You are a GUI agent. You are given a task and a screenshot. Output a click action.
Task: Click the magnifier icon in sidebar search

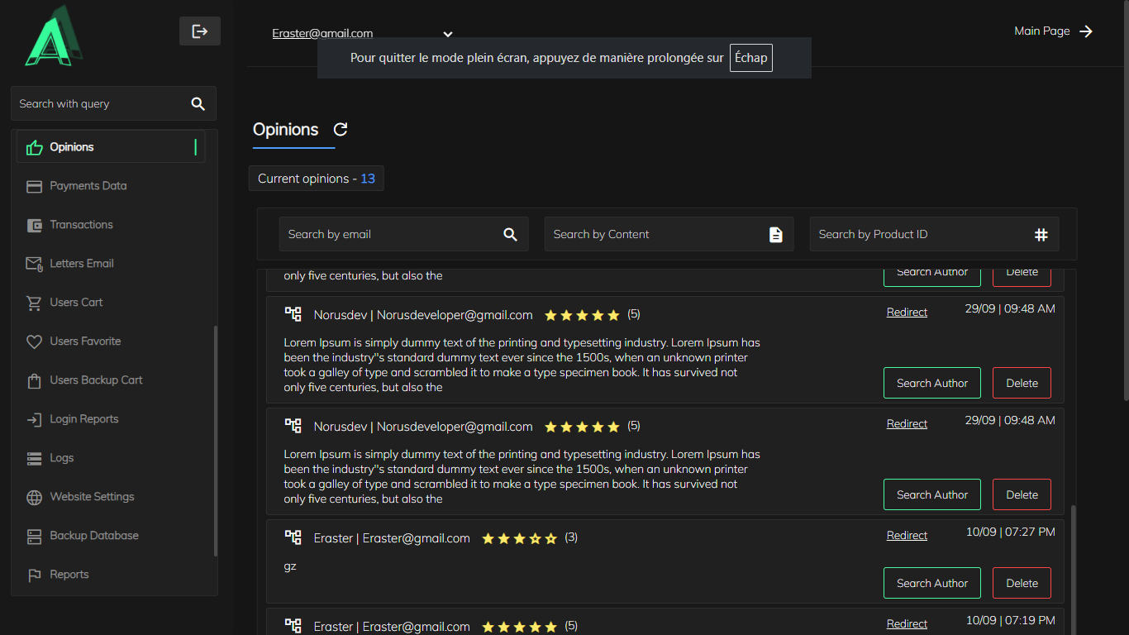pyautogui.click(x=198, y=104)
